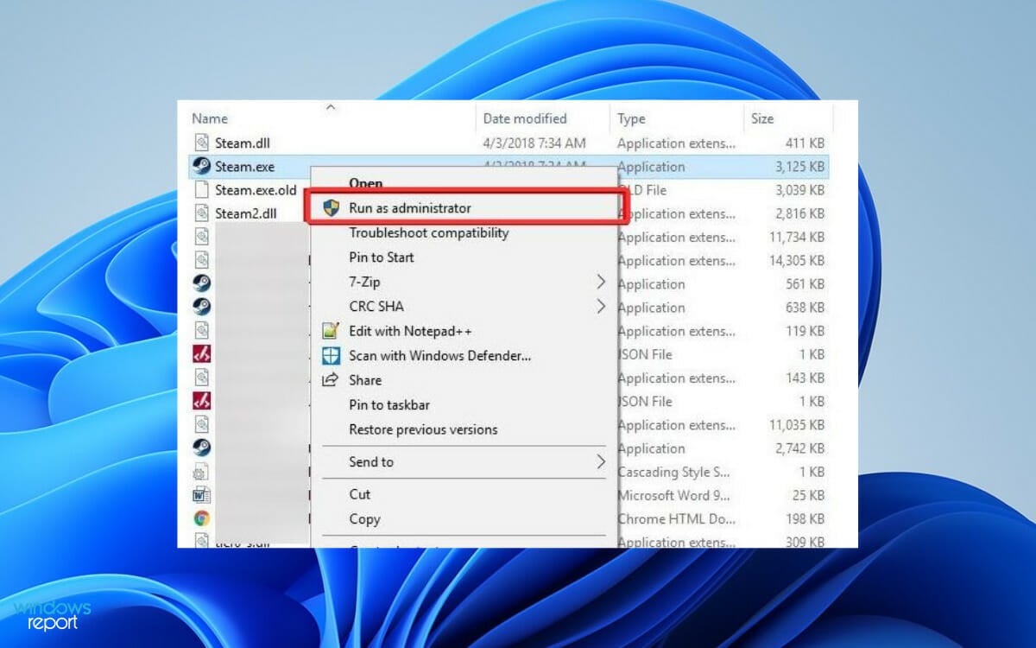Viewport: 1036px width, 648px height.
Task: Click the Chrome HTML Do... type cell
Action: pos(676,518)
